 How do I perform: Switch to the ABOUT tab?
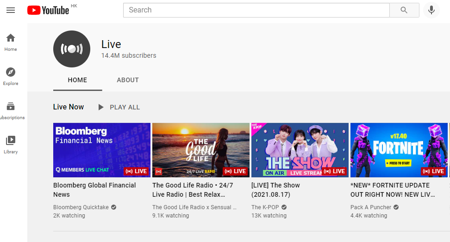(128, 80)
